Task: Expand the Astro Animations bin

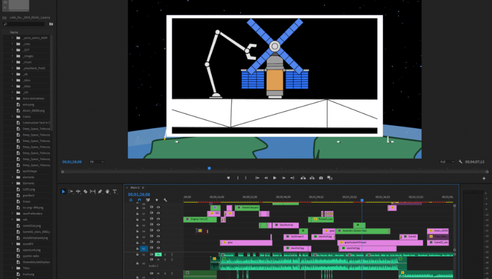Action: click(13, 98)
